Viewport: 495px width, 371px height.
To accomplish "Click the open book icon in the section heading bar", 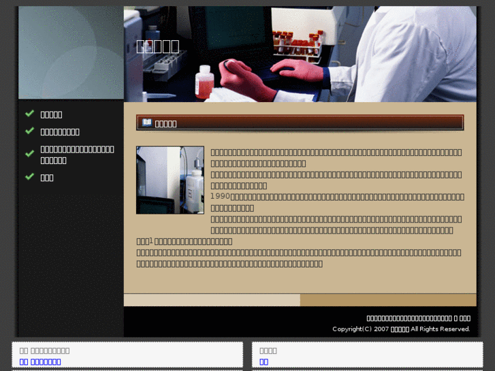I will coord(147,123).
